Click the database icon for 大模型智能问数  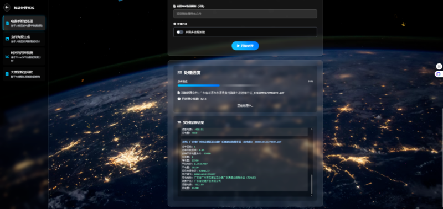7,74
